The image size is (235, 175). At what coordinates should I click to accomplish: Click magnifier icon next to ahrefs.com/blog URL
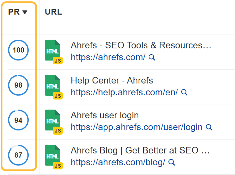(x=172, y=162)
